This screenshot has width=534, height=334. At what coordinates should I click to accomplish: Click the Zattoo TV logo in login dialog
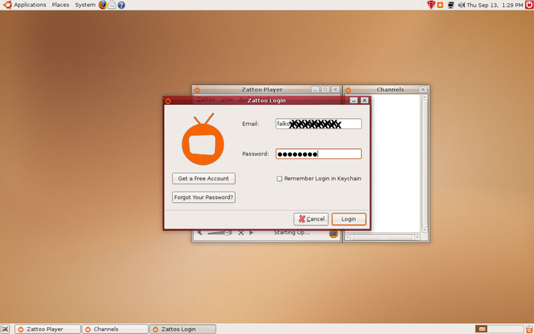[x=203, y=139]
